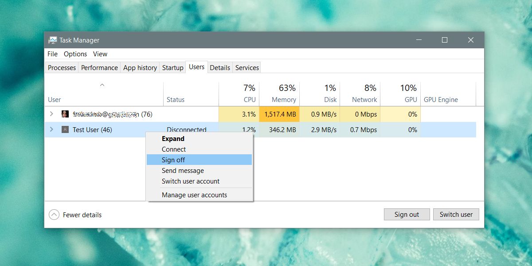Screen dimensions: 532x266
Task: Open the View menu
Action: click(x=100, y=54)
